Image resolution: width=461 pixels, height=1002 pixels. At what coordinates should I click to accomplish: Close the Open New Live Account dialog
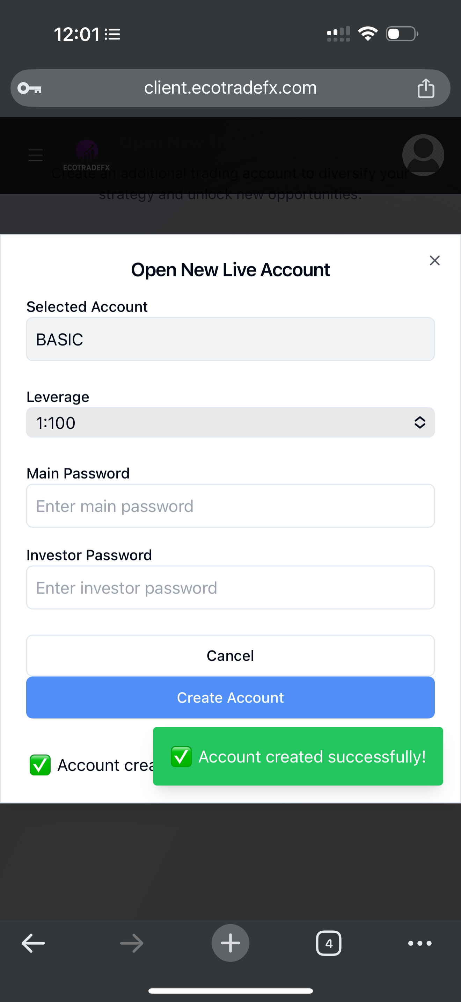point(434,260)
